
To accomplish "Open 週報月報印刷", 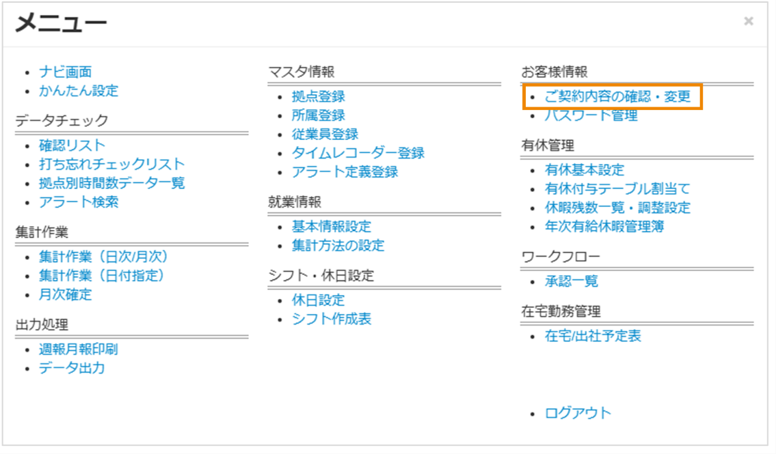I will coord(79,350).
